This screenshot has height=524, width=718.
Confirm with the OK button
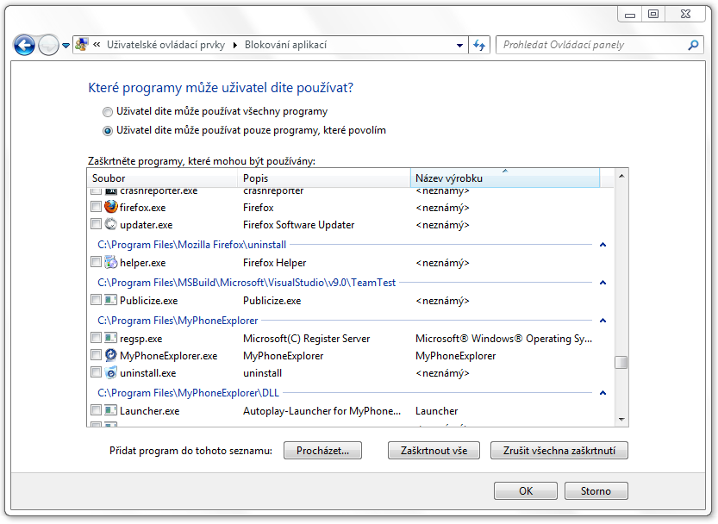coord(526,490)
